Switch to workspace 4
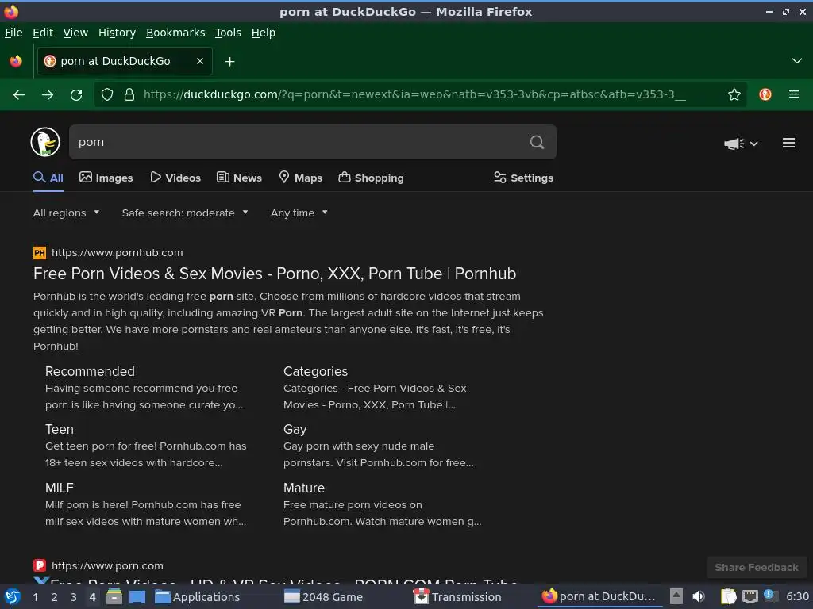813x609 pixels. tap(93, 597)
